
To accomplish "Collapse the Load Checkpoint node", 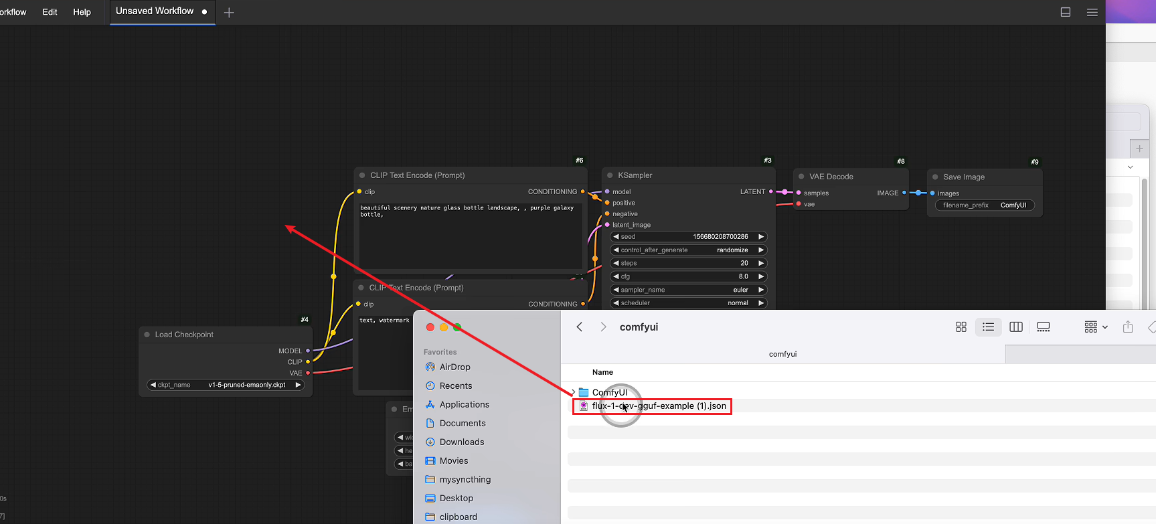I will (147, 335).
